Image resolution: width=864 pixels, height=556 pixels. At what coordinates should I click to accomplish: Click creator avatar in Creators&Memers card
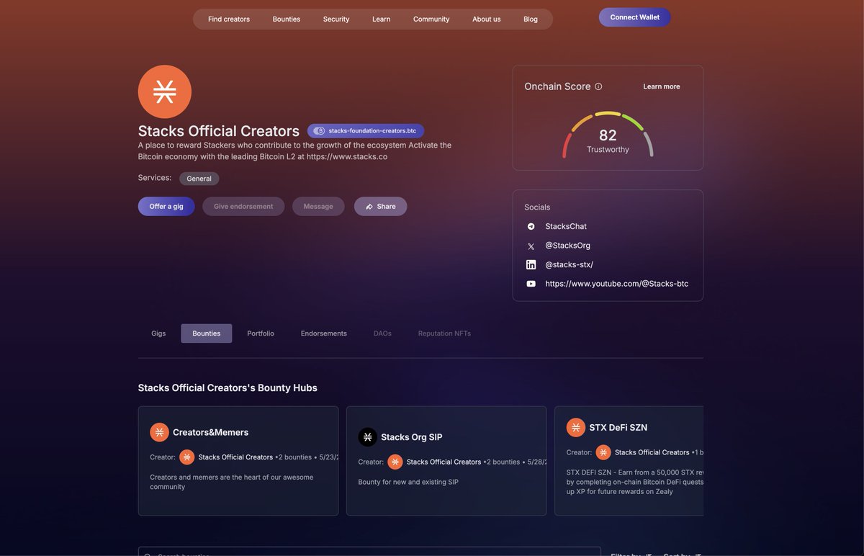pos(187,457)
